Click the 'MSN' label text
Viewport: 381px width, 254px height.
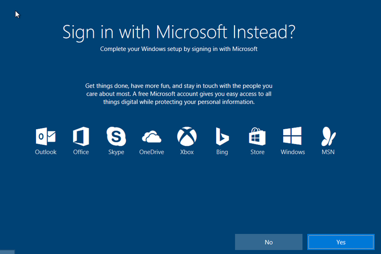click(328, 152)
